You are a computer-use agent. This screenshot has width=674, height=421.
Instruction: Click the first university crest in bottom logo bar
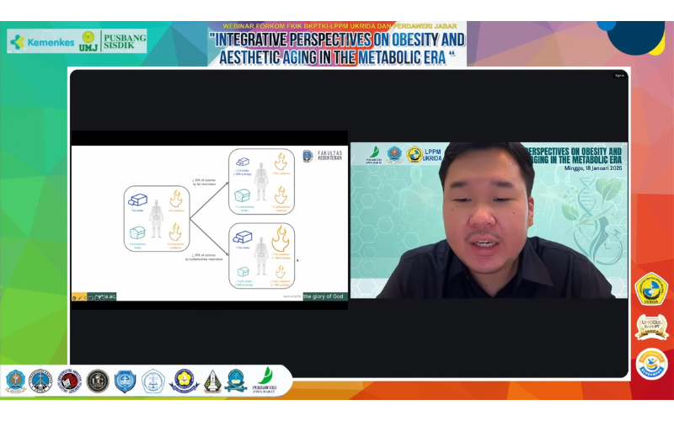click(16, 381)
